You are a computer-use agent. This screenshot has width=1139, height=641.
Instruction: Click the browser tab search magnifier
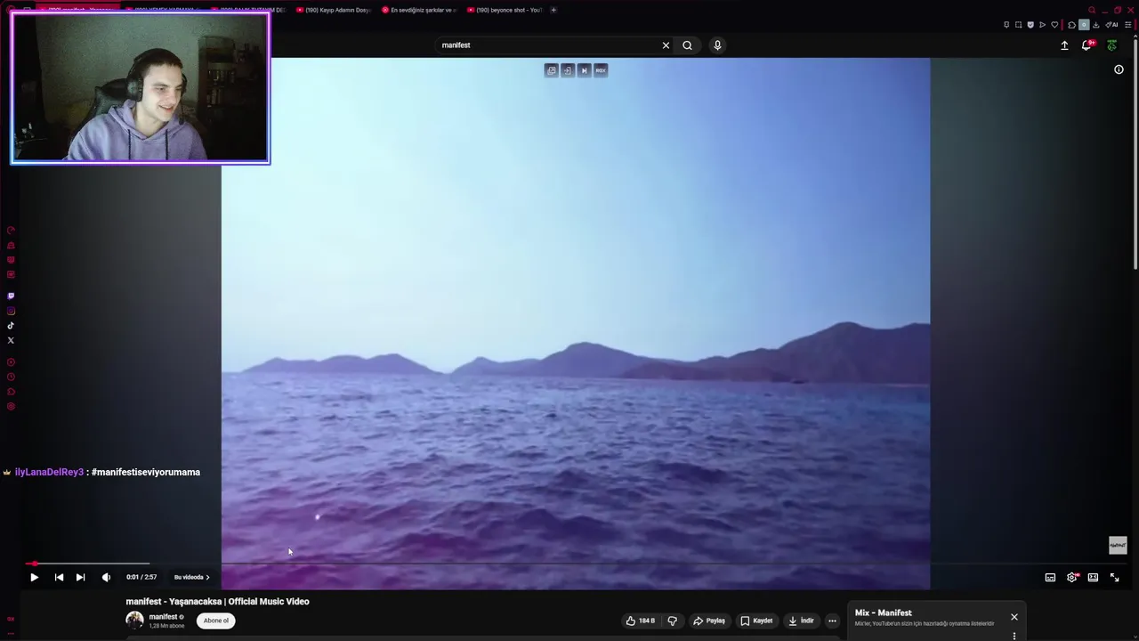[1092, 10]
